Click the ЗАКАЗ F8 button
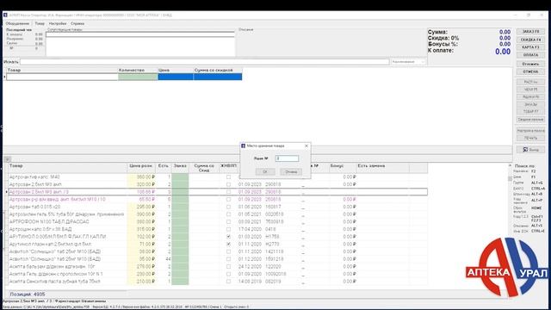 coord(530,32)
